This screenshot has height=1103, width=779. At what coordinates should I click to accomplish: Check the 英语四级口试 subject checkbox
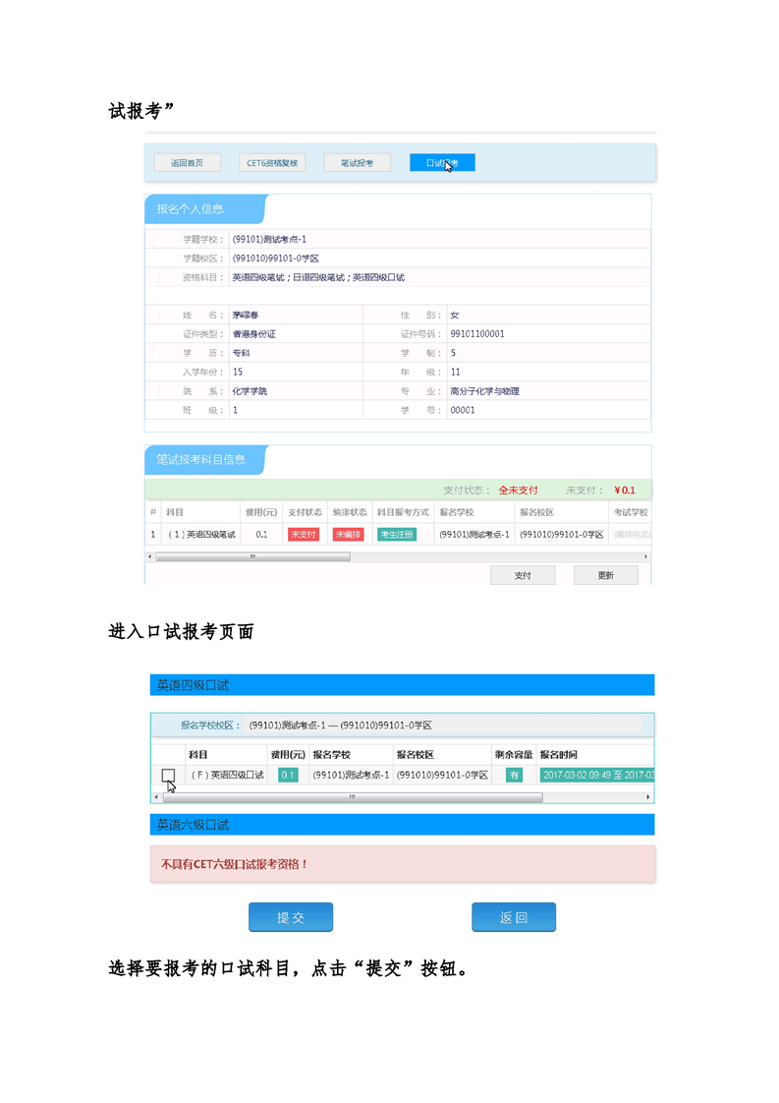click(x=168, y=776)
